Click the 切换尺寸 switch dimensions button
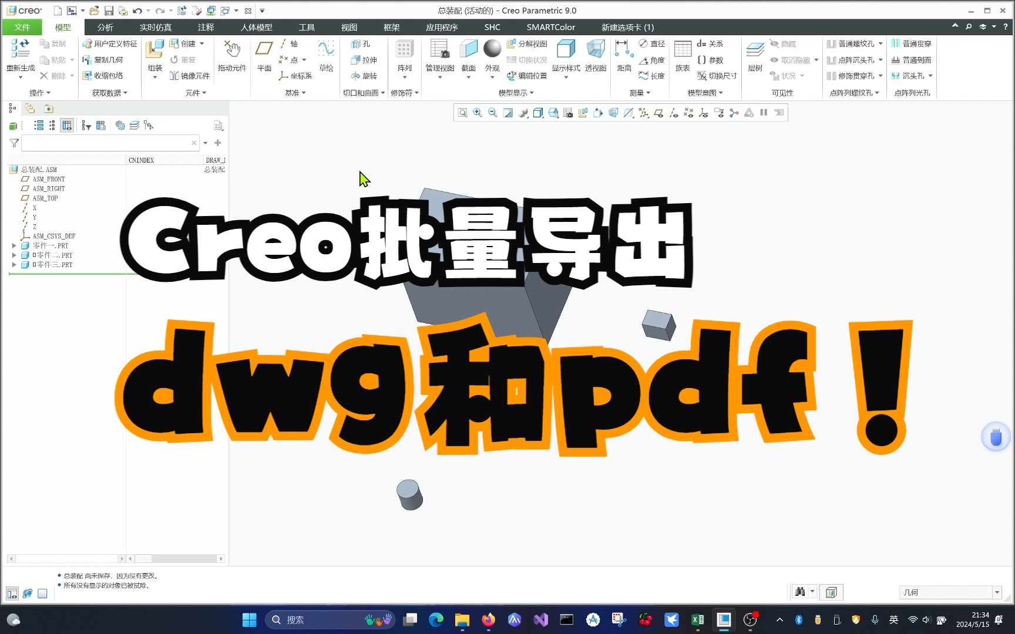Viewport: 1015px width, 634px height. click(x=717, y=76)
